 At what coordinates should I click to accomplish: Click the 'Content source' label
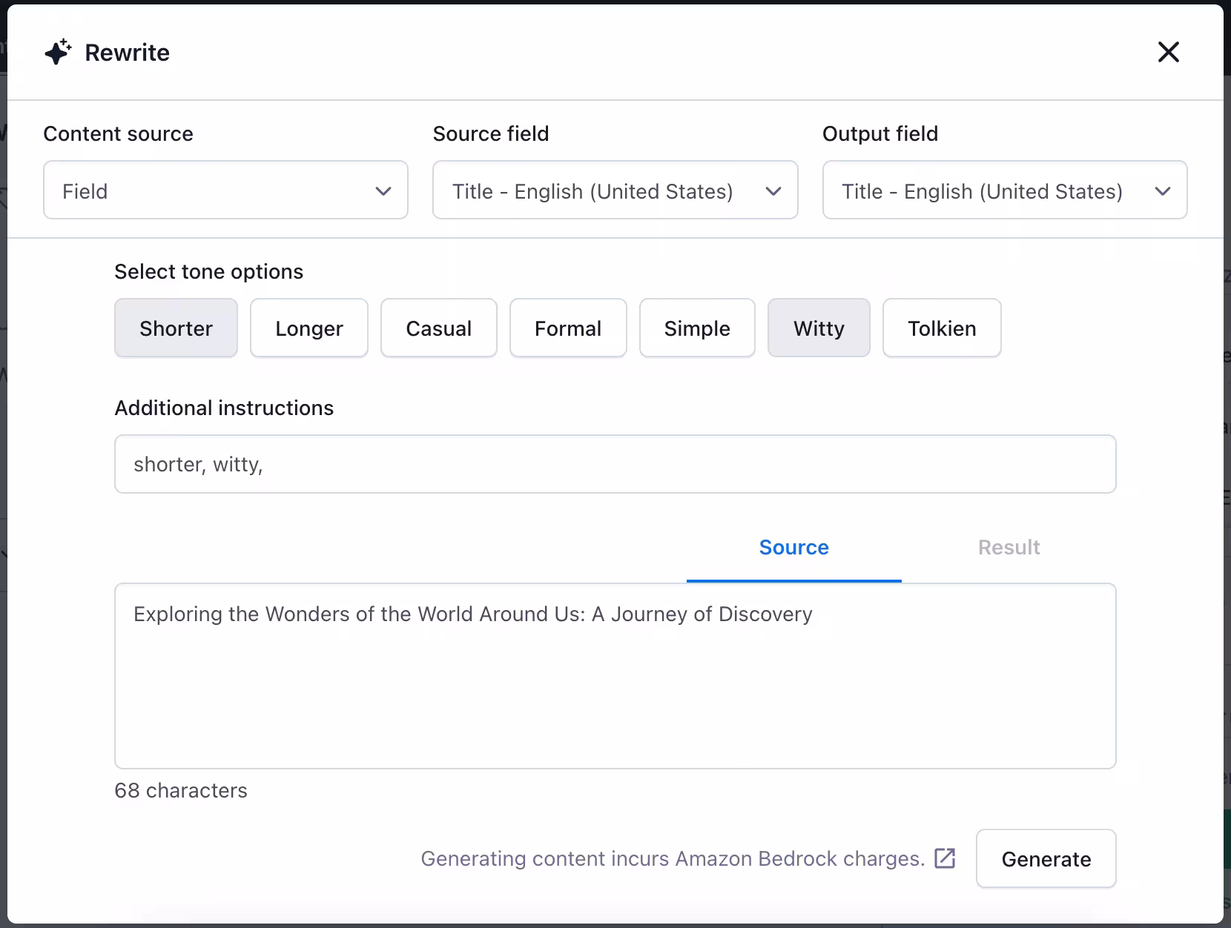tap(119, 133)
